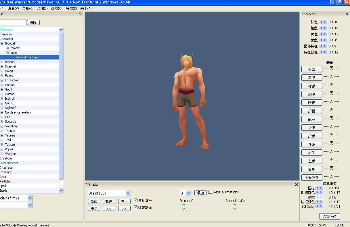Click previous arrow for 发色 hair color

[x=322, y=34]
